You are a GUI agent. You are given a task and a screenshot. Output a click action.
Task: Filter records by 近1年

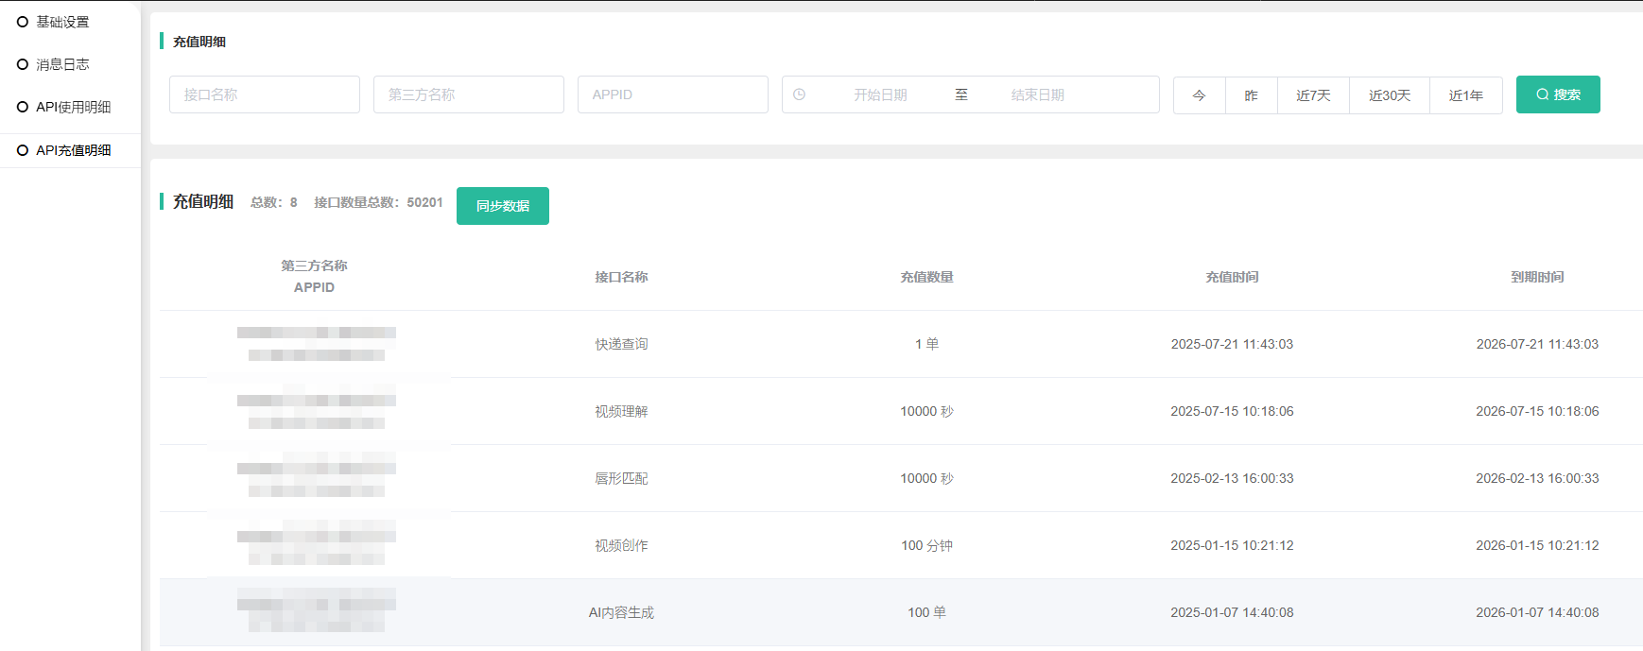1465,95
